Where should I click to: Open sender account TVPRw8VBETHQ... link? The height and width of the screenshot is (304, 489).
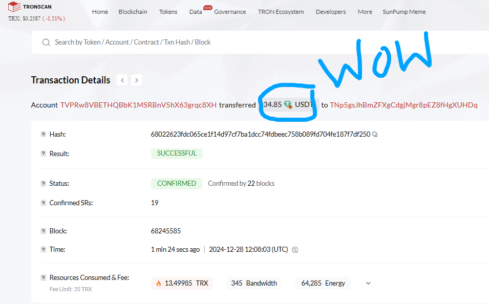tap(138, 105)
